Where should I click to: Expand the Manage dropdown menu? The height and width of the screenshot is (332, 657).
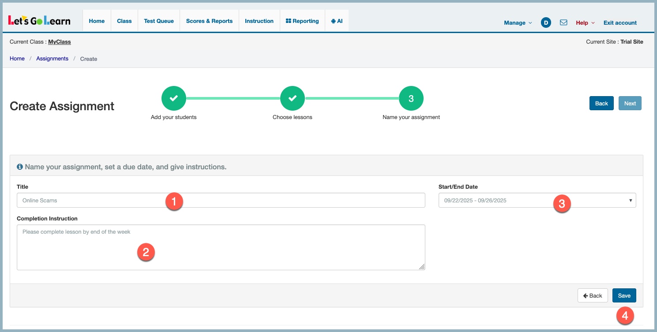[518, 22]
